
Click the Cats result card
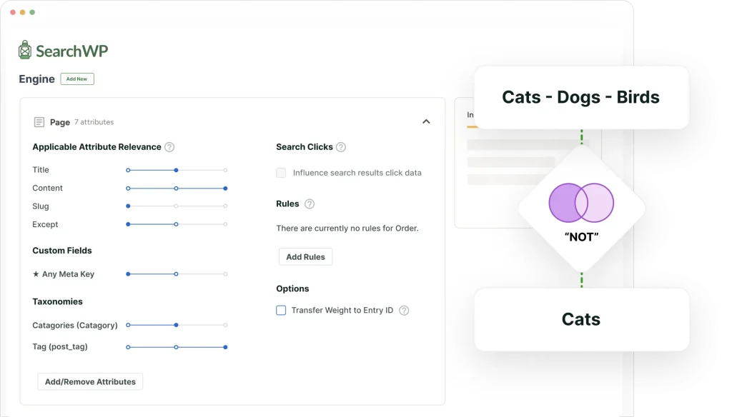tap(581, 319)
